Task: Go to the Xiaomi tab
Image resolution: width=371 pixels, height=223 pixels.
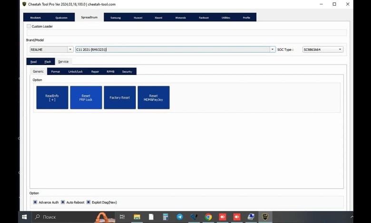Action: click(x=158, y=18)
